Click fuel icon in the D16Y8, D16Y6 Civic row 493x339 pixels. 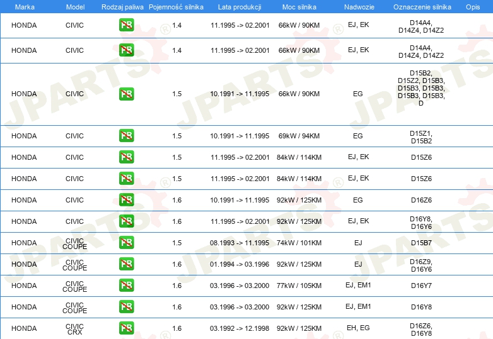(126, 221)
